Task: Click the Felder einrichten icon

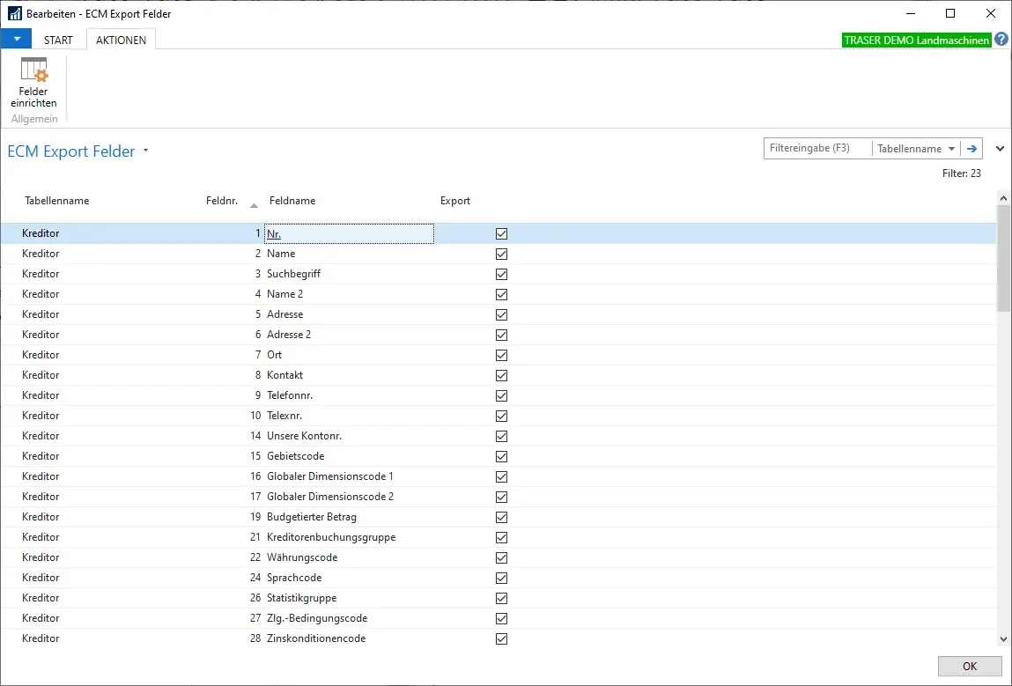Action: [x=33, y=70]
